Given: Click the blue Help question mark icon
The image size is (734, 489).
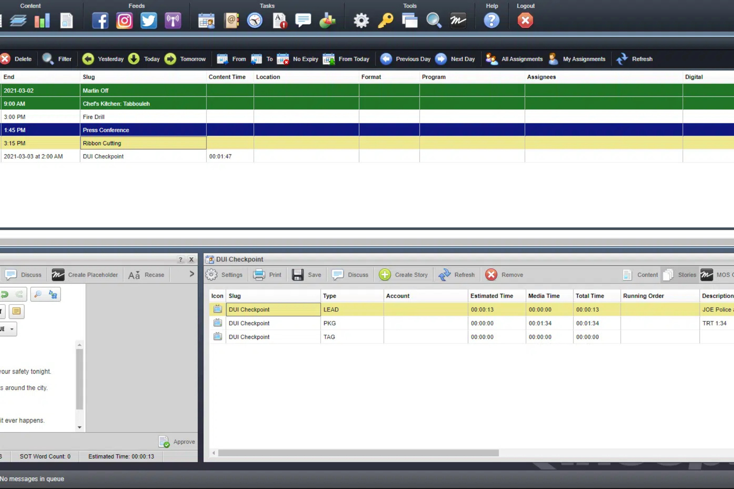Looking at the screenshot, I should coord(492,21).
